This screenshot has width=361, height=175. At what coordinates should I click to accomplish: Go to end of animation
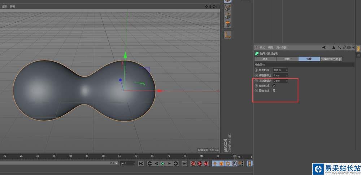click(x=184, y=163)
